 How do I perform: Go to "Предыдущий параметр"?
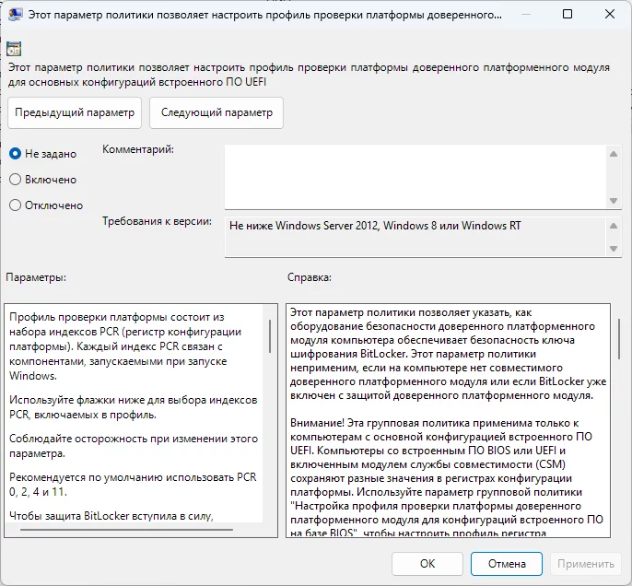(x=75, y=112)
